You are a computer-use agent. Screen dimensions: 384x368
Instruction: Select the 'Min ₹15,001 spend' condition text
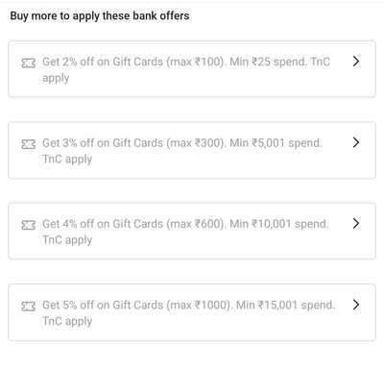coord(285,305)
